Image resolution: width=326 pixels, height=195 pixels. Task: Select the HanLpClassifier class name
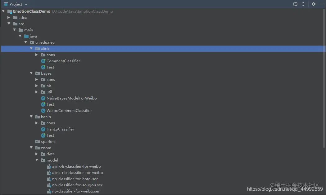click(60, 129)
